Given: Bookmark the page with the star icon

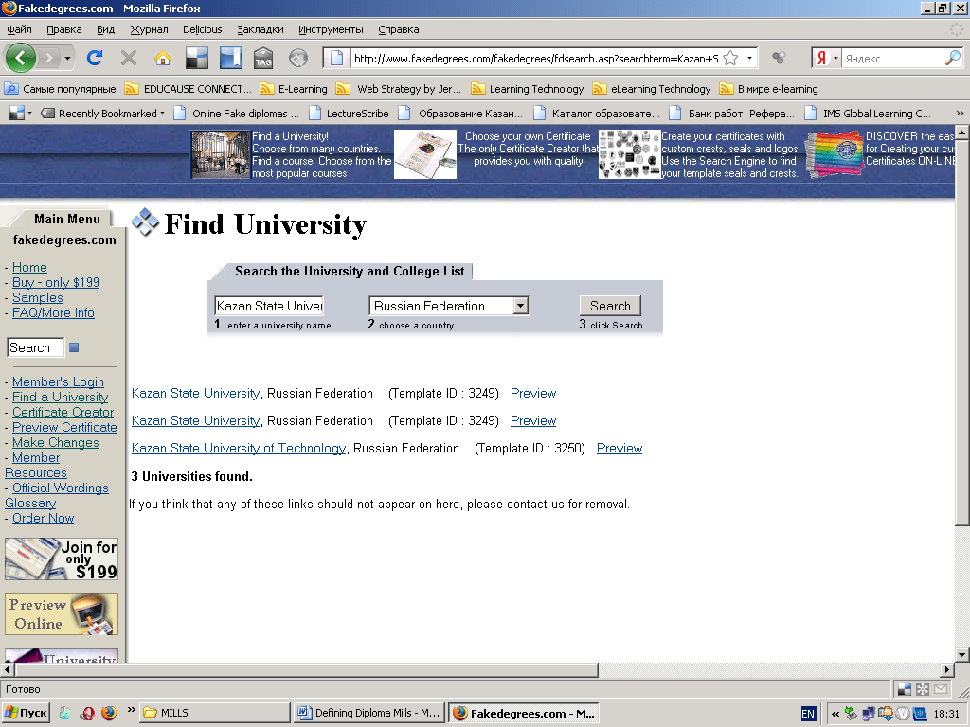Looking at the screenshot, I should coord(730,58).
